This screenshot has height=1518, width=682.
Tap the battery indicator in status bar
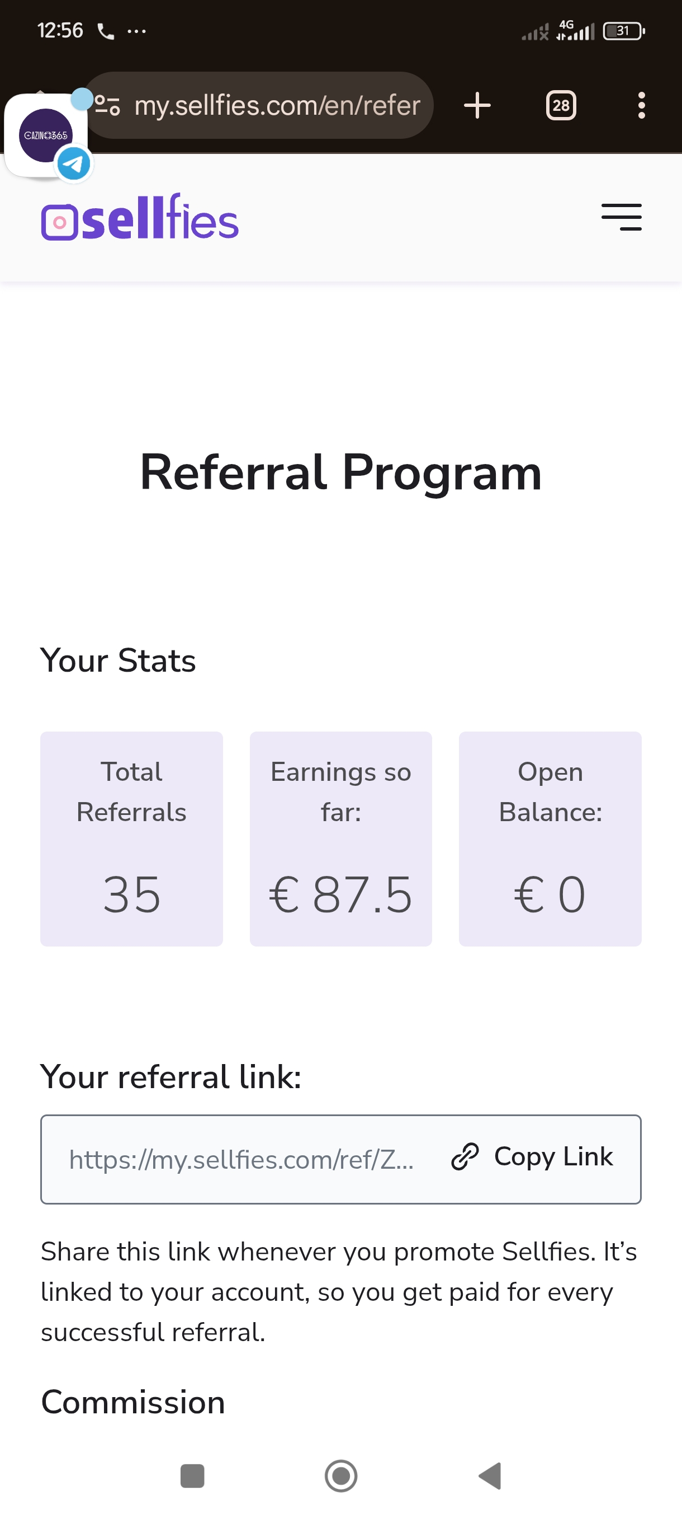pyautogui.click(x=623, y=31)
